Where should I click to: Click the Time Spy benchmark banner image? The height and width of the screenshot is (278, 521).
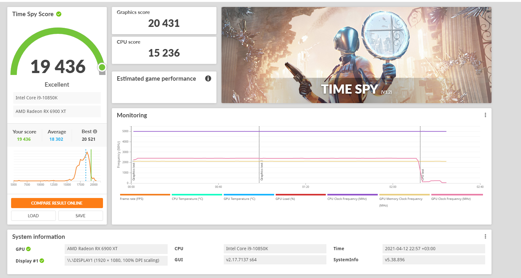tap(357, 55)
